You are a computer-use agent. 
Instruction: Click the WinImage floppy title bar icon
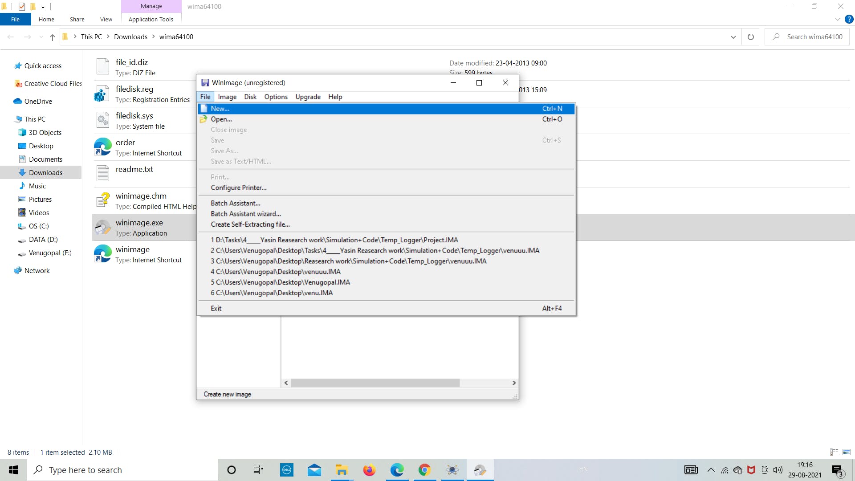coord(205,83)
